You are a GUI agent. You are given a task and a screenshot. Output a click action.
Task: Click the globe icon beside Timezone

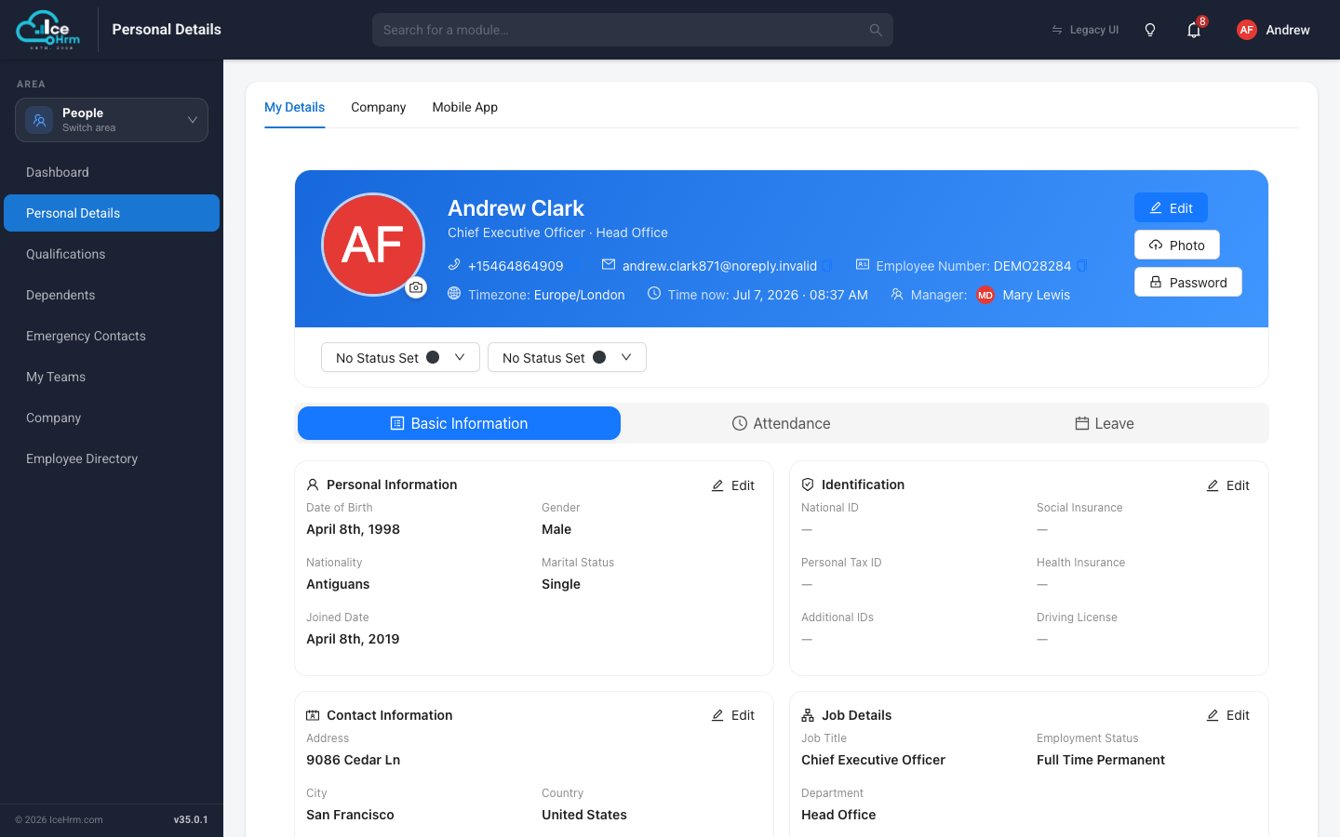[454, 294]
